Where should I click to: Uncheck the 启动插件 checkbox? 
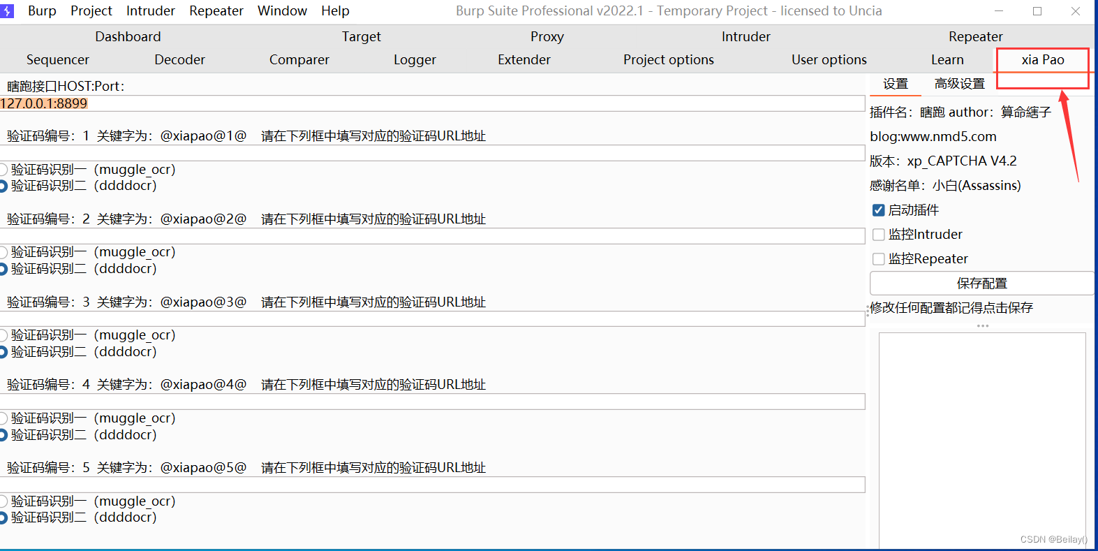(x=879, y=210)
